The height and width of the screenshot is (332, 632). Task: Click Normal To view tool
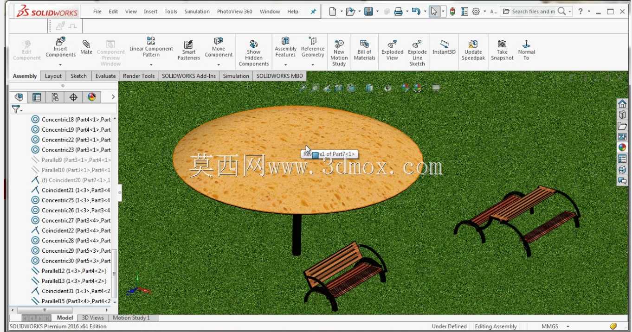[x=526, y=50]
